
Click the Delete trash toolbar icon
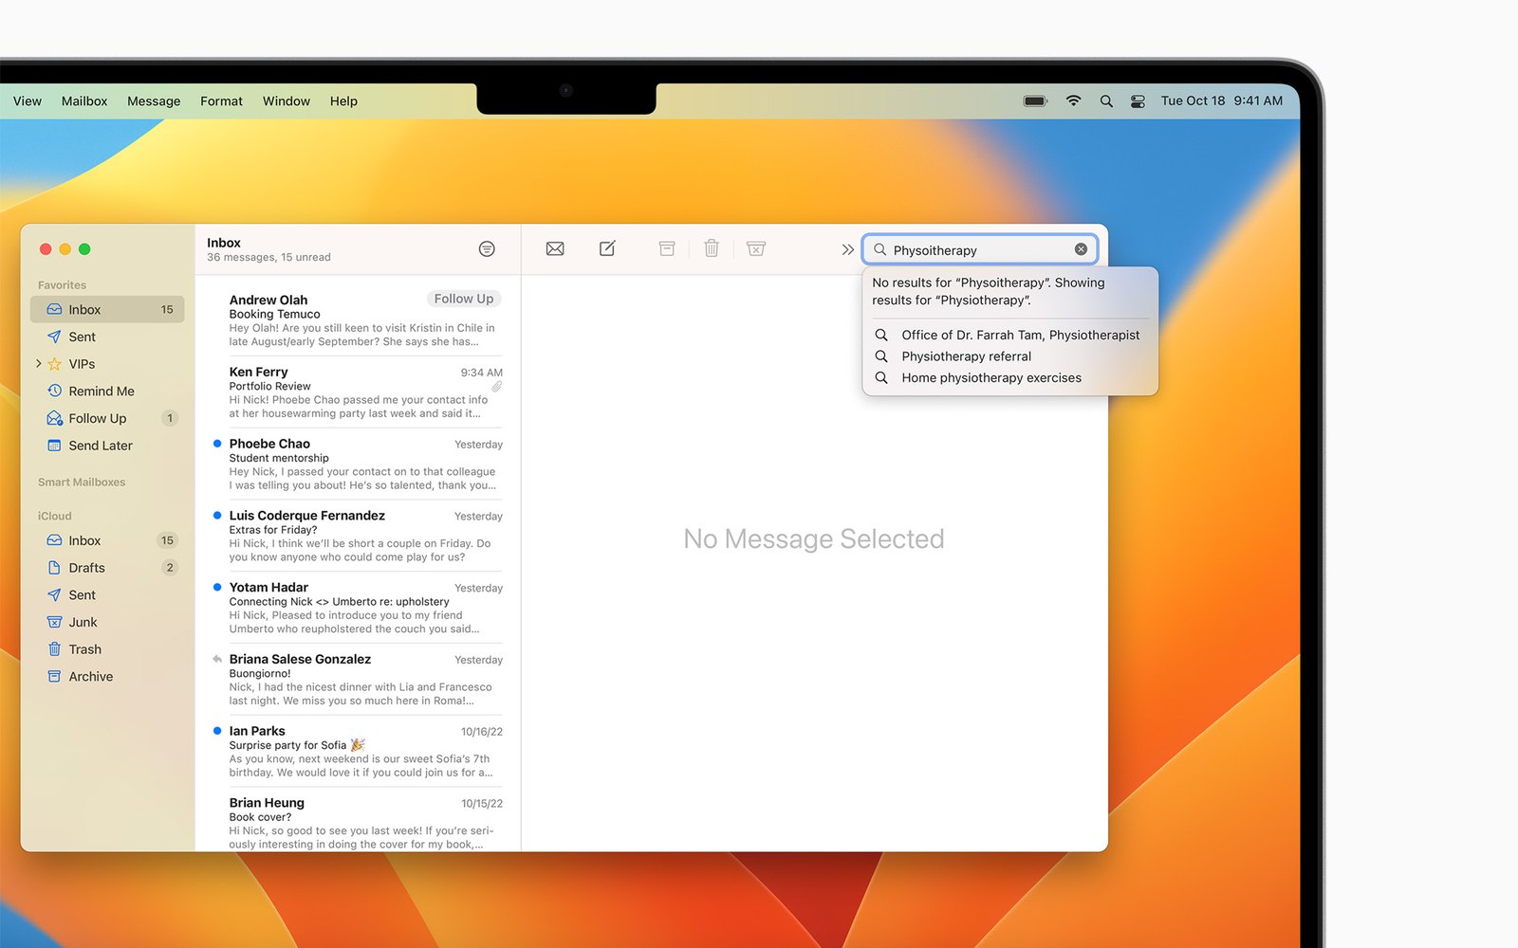tap(712, 248)
